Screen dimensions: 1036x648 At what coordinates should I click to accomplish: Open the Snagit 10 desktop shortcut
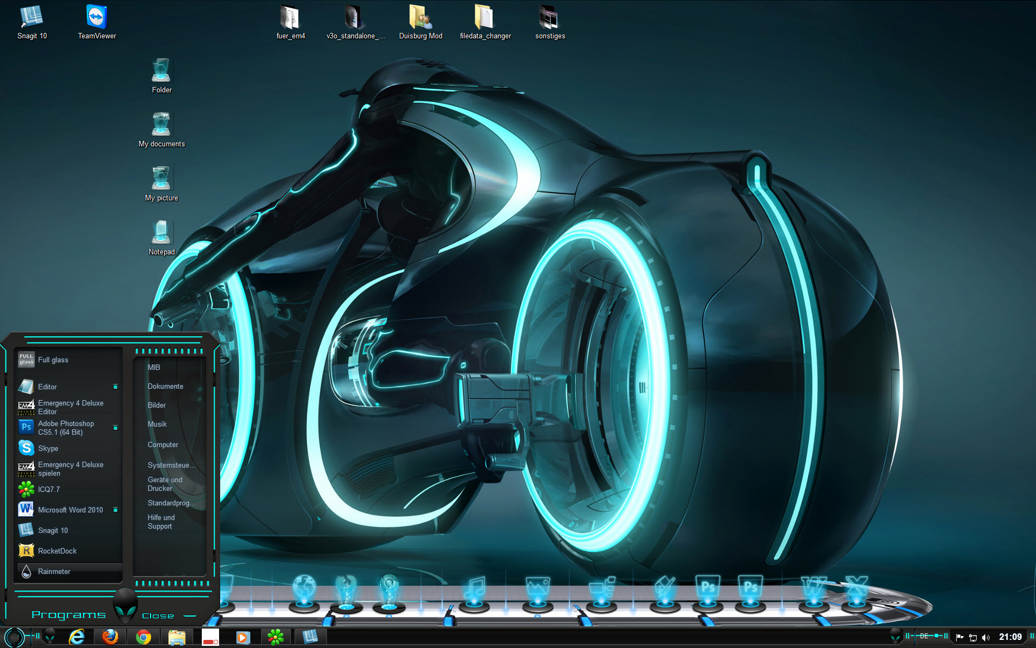click(x=32, y=23)
